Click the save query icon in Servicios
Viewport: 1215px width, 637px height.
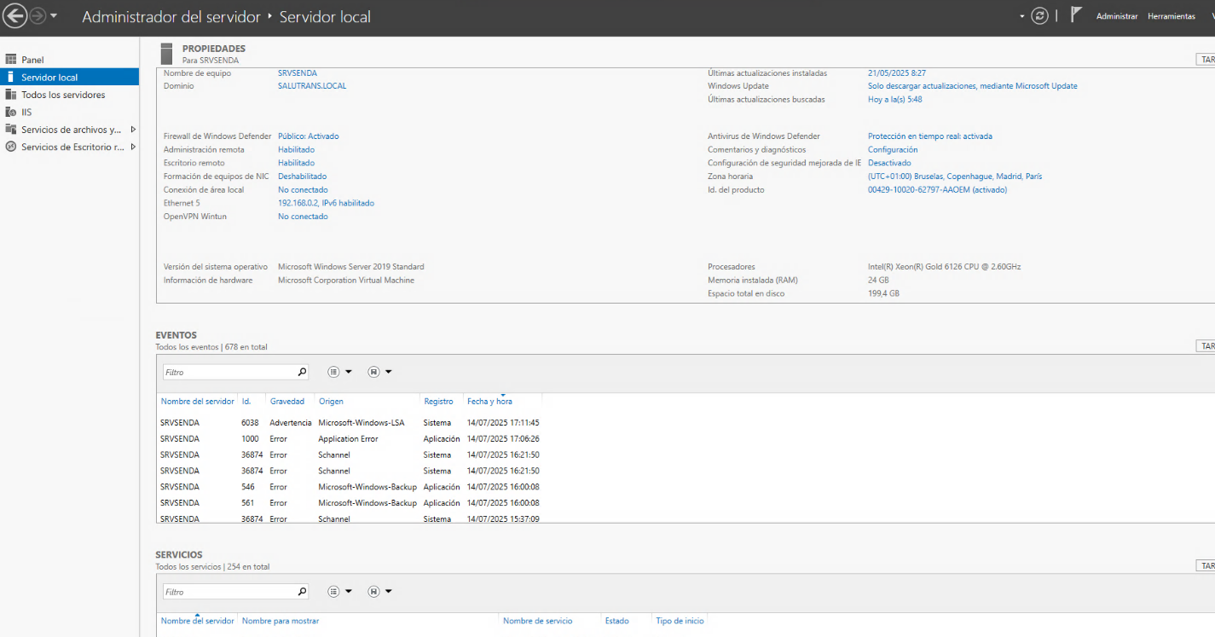[373, 592]
